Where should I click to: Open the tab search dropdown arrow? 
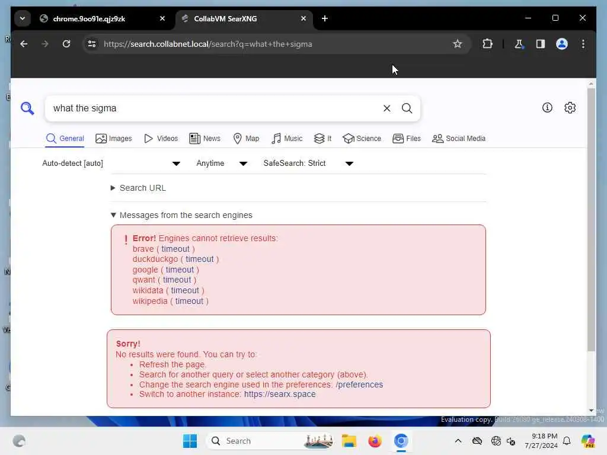tap(23, 18)
